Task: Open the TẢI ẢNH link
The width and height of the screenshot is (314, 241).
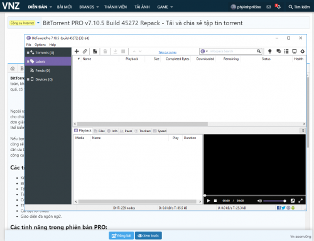Action: tap(142, 7)
